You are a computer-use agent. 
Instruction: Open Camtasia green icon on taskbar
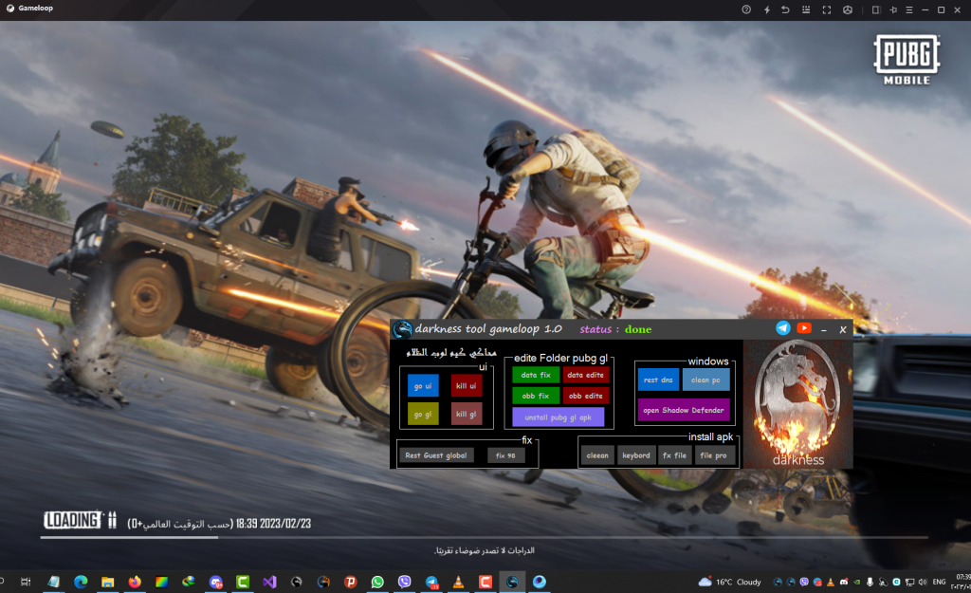coord(243,582)
